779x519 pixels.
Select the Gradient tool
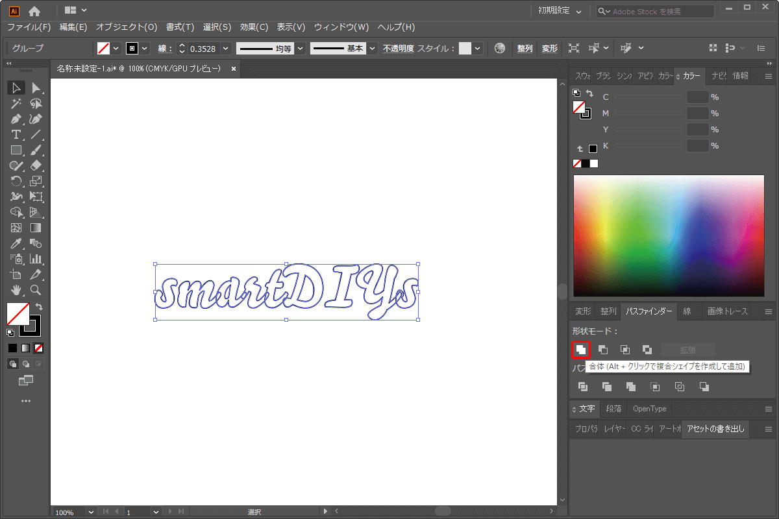36,228
